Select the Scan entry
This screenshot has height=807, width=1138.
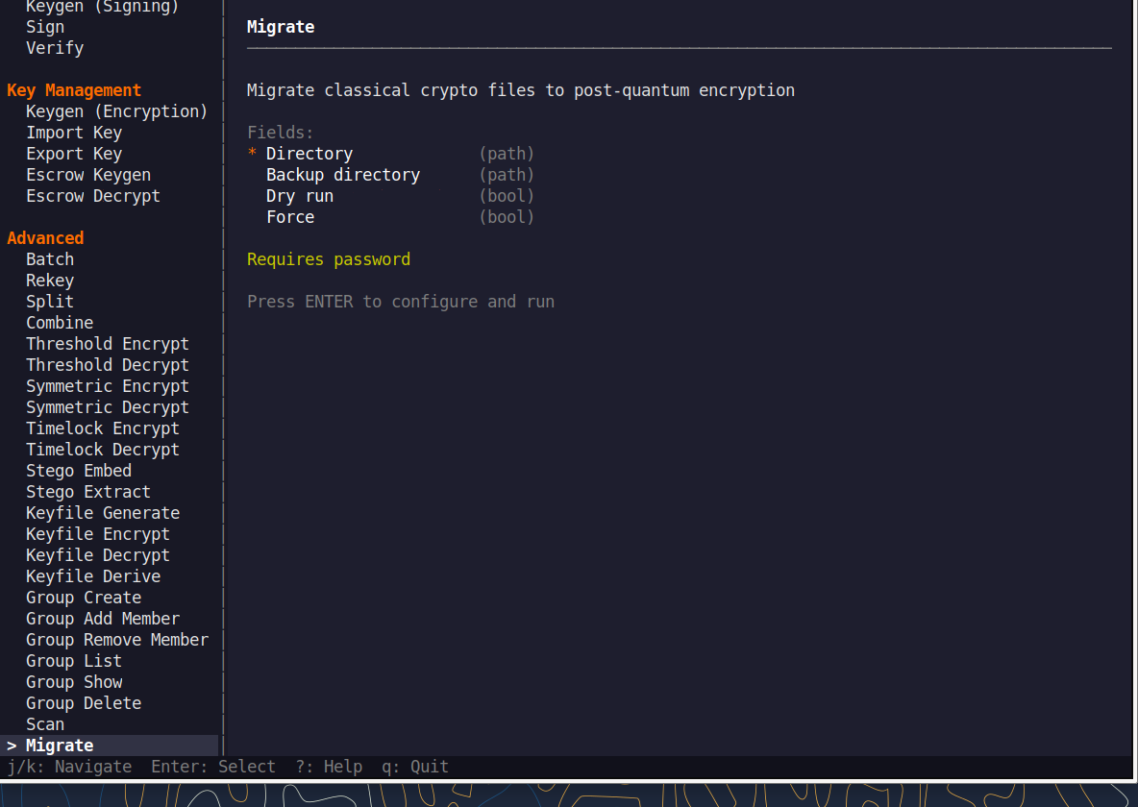pyautogui.click(x=45, y=723)
